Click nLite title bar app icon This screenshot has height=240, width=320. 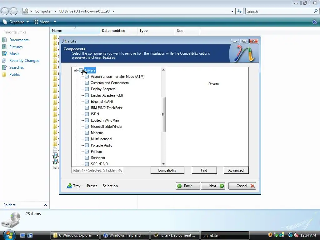coord(64,41)
